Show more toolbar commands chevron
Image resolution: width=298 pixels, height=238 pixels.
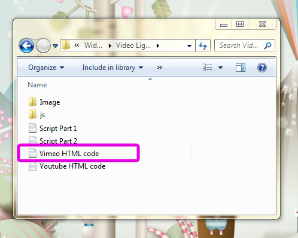[x=160, y=68]
